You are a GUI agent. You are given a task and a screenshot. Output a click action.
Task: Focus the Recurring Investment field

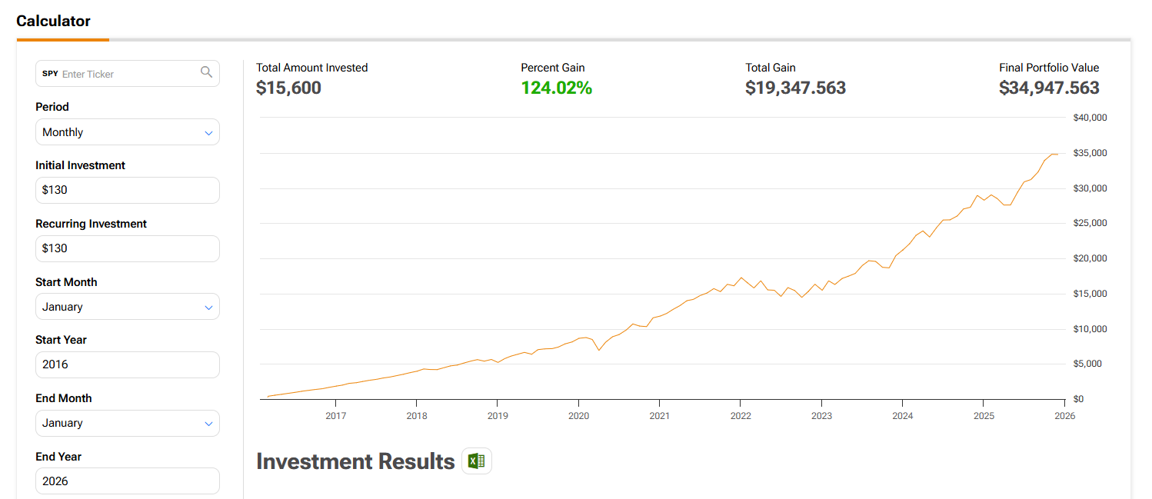128,248
